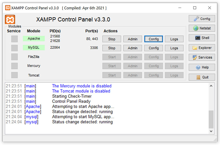Click the Tomcat Logs button
This screenshot has width=220, height=145.
(x=174, y=75)
